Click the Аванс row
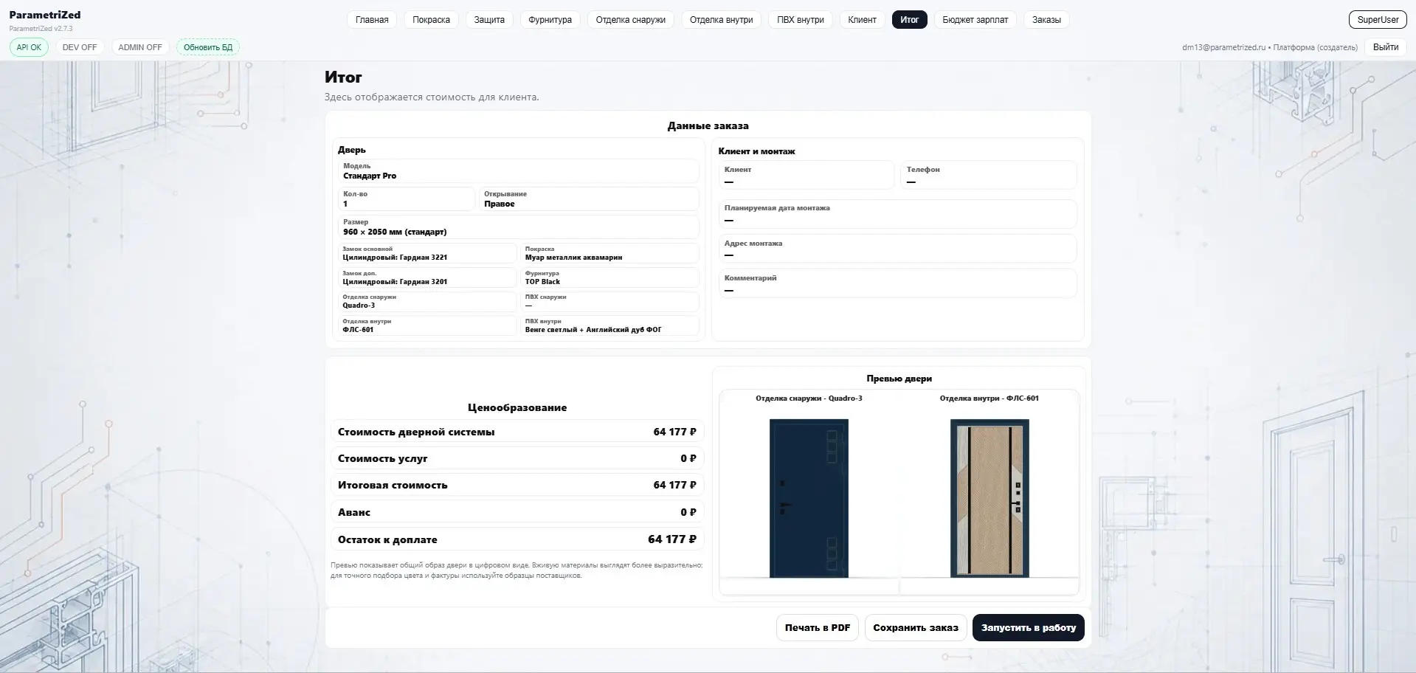The image size is (1416, 673). 517,512
